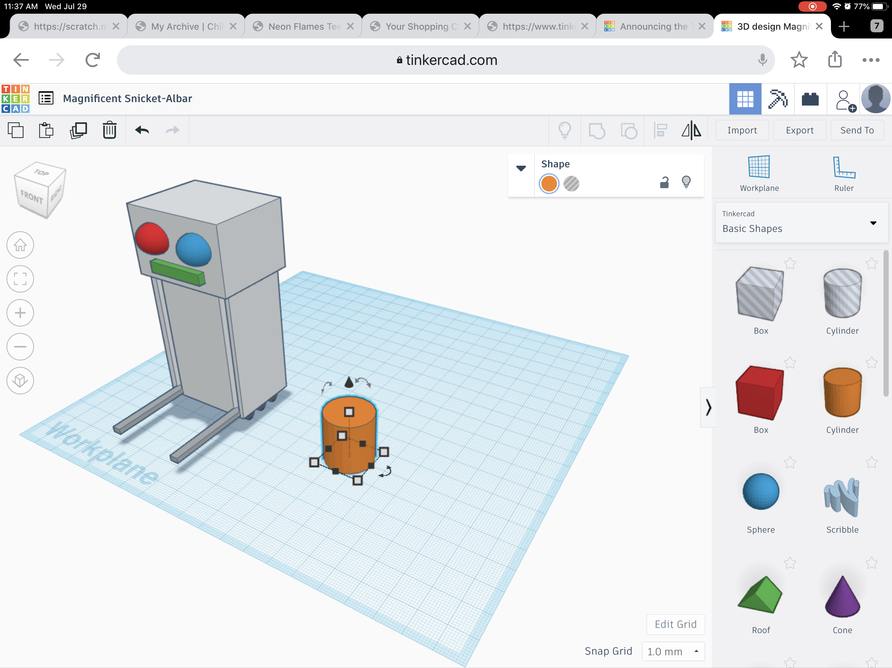
Task: Favorite the orange Cylinder shape
Action: pos(871,363)
